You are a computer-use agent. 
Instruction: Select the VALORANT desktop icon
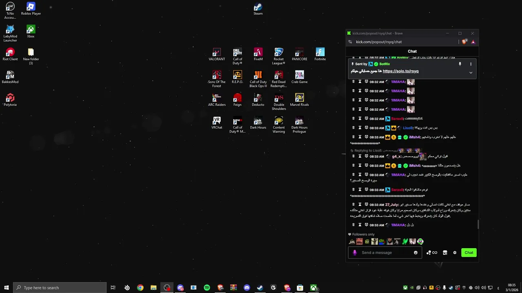click(x=217, y=55)
